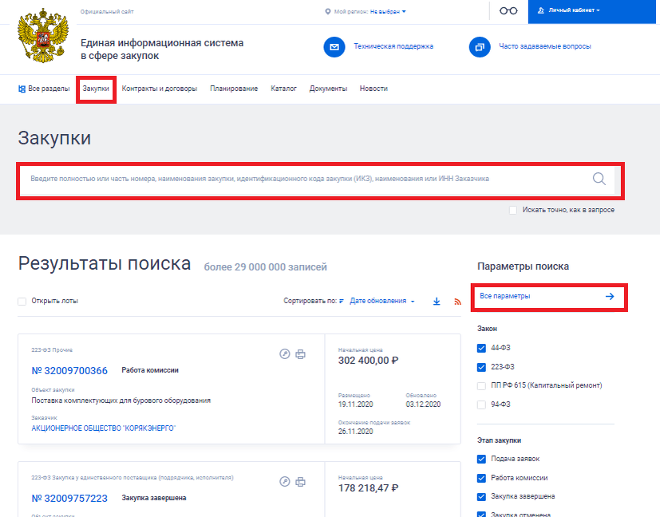The width and height of the screenshot is (660, 517).
Task: Download the search results with the arrow icon
Action: [437, 302]
